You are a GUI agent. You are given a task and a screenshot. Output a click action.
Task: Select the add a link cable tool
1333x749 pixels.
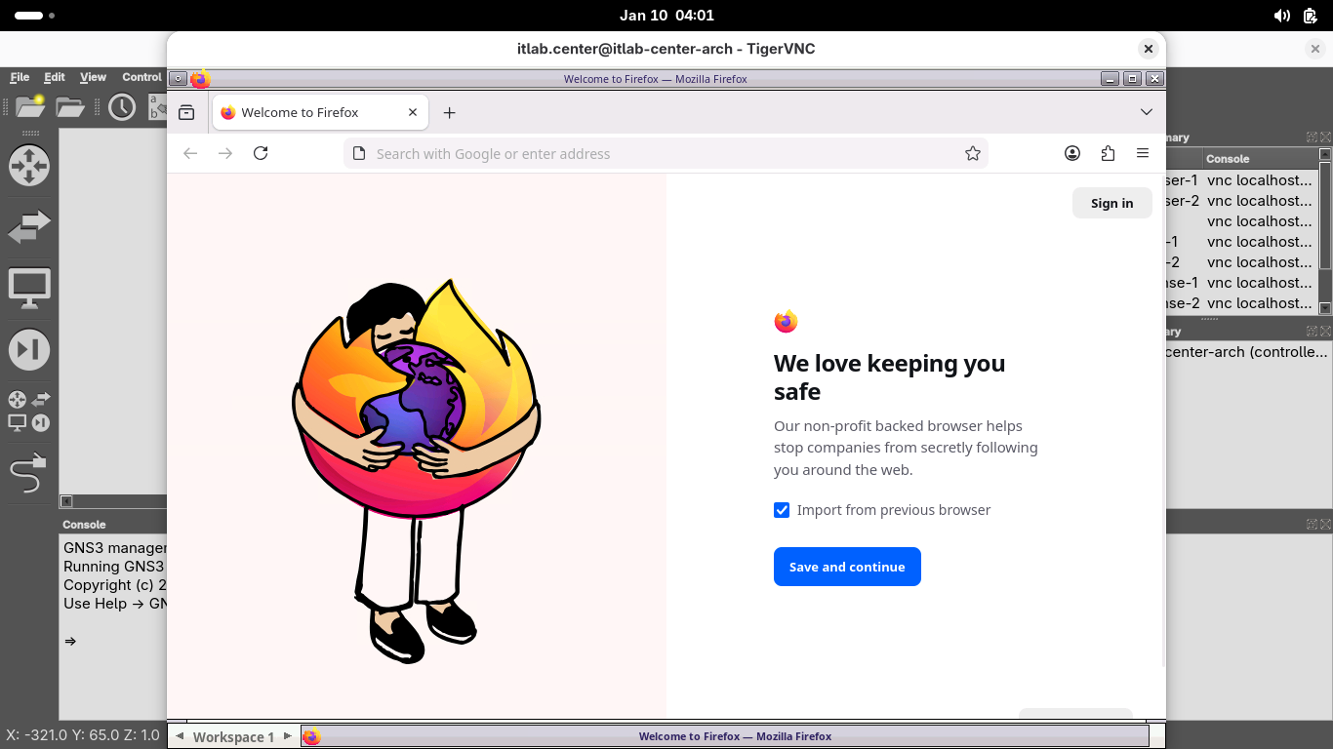click(28, 473)
